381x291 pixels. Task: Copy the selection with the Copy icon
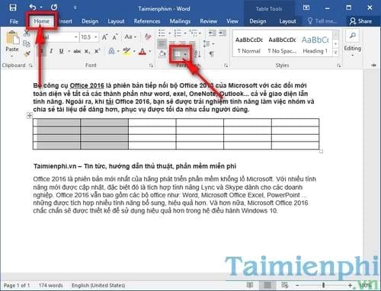point(27,43)
